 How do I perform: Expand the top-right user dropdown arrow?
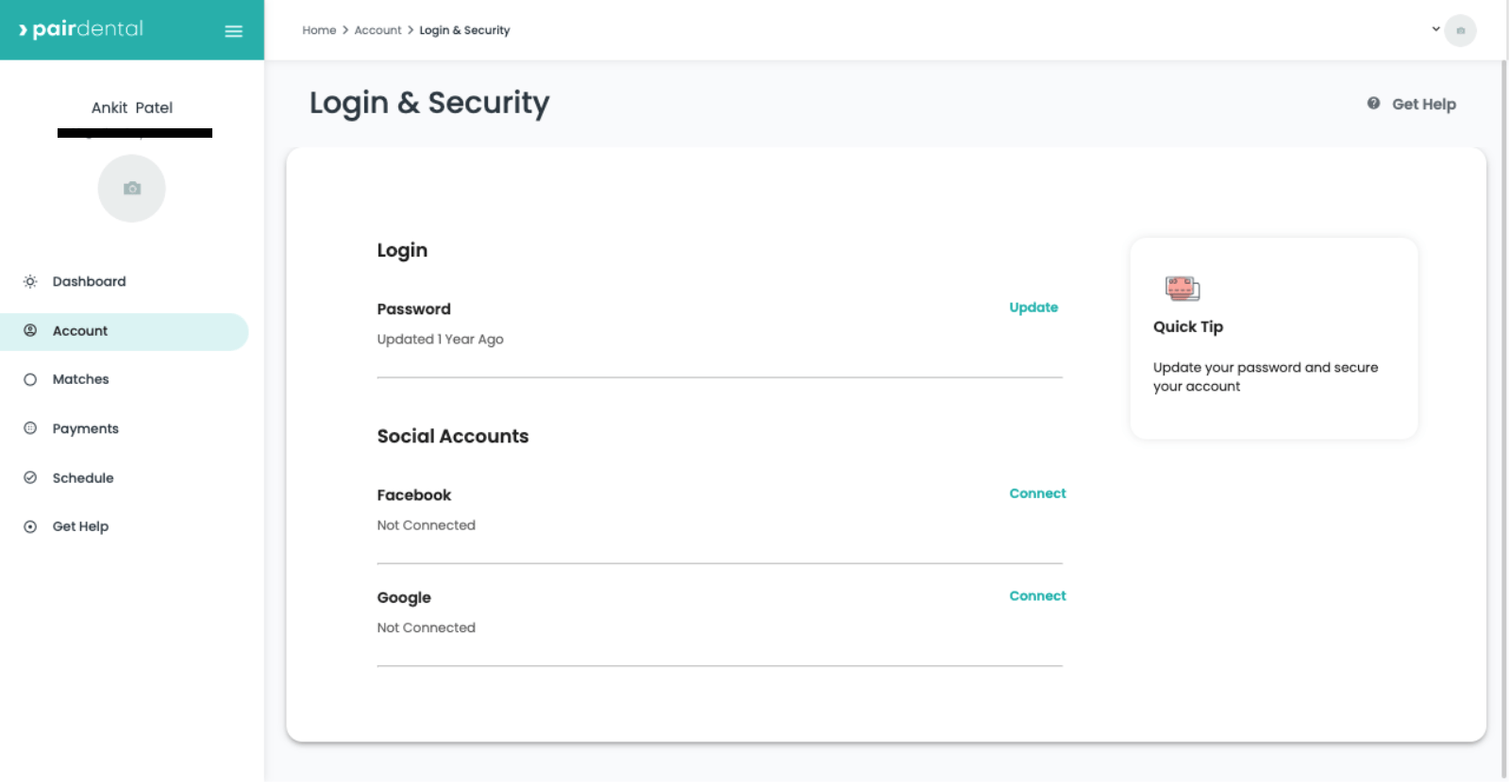1435,29
